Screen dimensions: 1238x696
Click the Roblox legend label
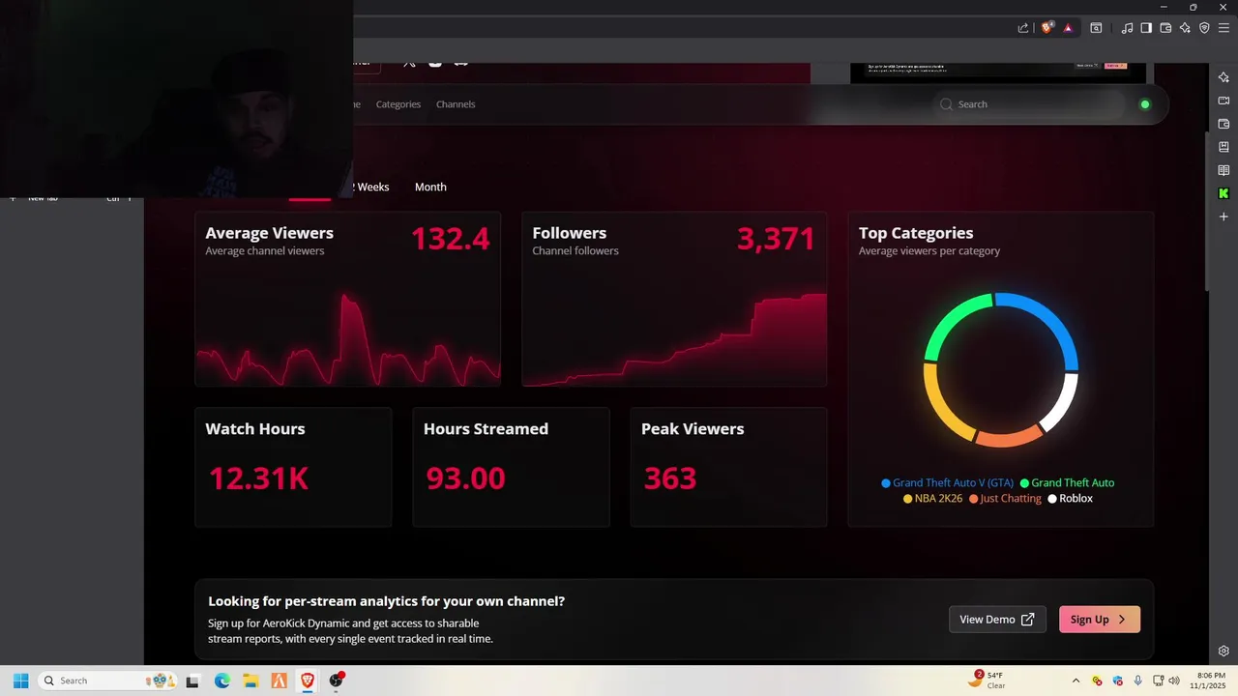tap(1076, 499)
